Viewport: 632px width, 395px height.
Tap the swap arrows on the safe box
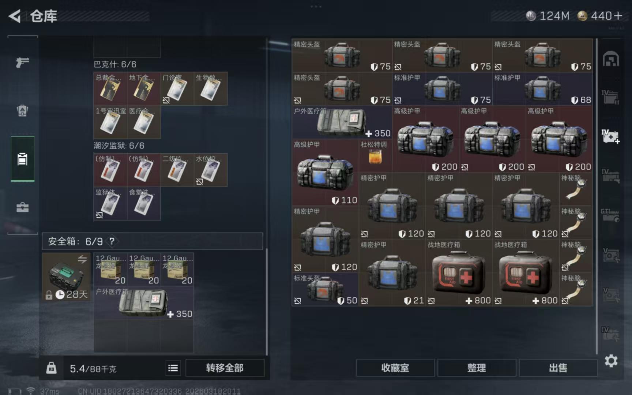pyautogui.click(x=82, y=259)
